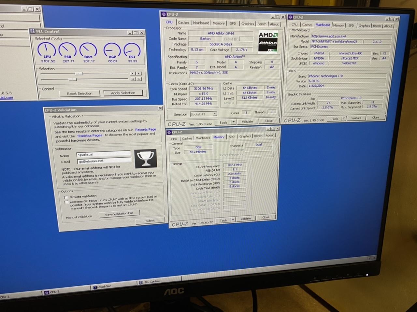Click the trophy icon in CPU-Z Validation
The width and height of the screenshot is (417, 312).
click(x=145, y=158)
